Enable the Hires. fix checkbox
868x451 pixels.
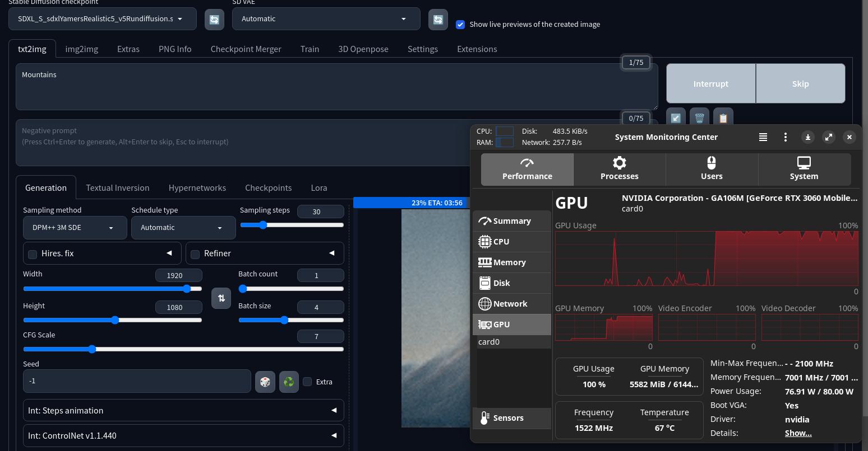point(33,254)
